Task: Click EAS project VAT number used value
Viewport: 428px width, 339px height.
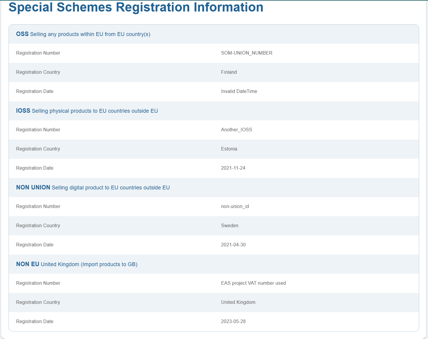Action: 253,283
